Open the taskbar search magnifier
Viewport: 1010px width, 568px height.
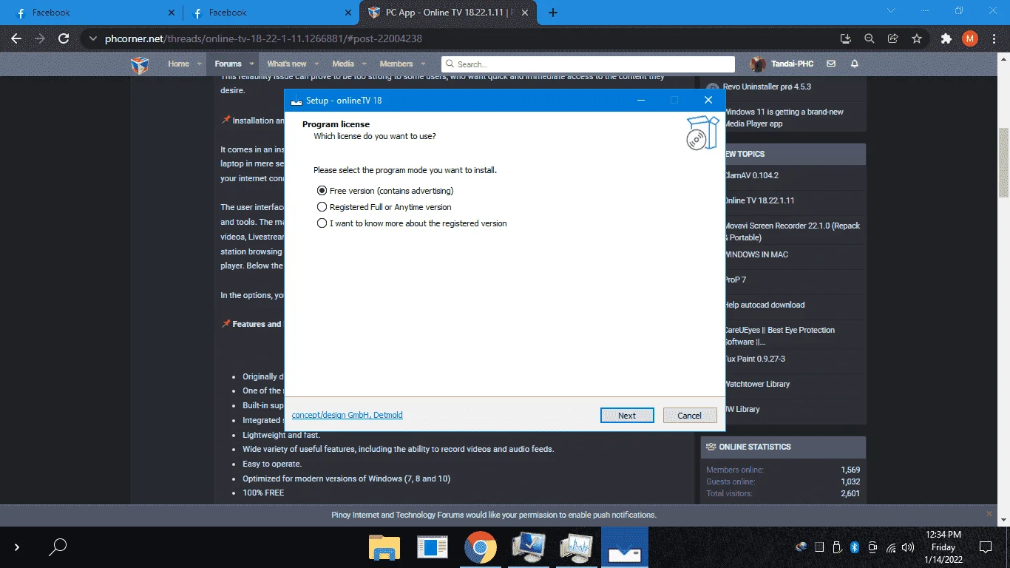coord(58,547)
